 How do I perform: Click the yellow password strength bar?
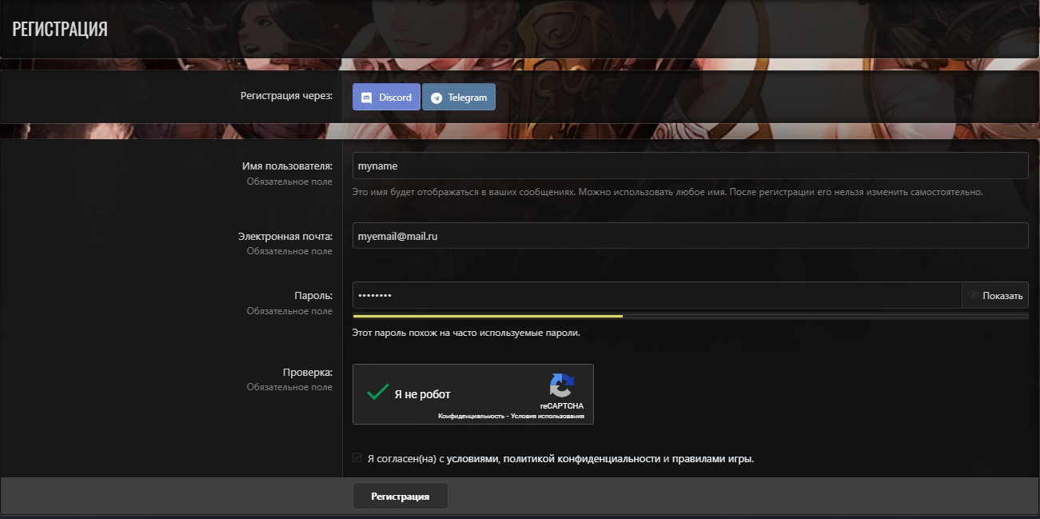point(488,317)
